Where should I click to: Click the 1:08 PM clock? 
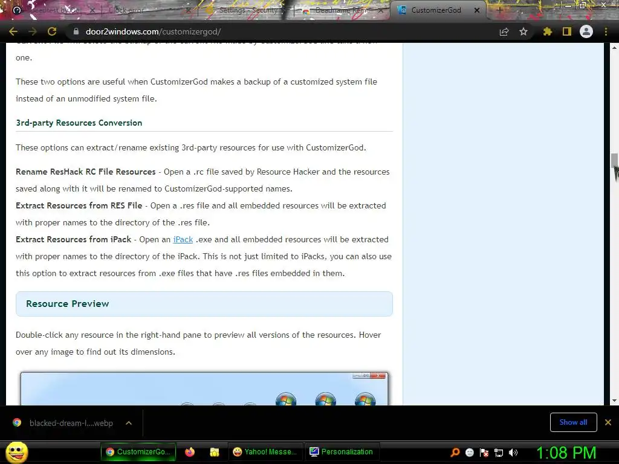[566, 453]
